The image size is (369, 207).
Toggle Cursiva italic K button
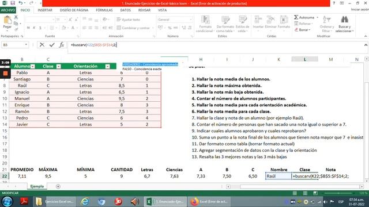pos(34,28)
